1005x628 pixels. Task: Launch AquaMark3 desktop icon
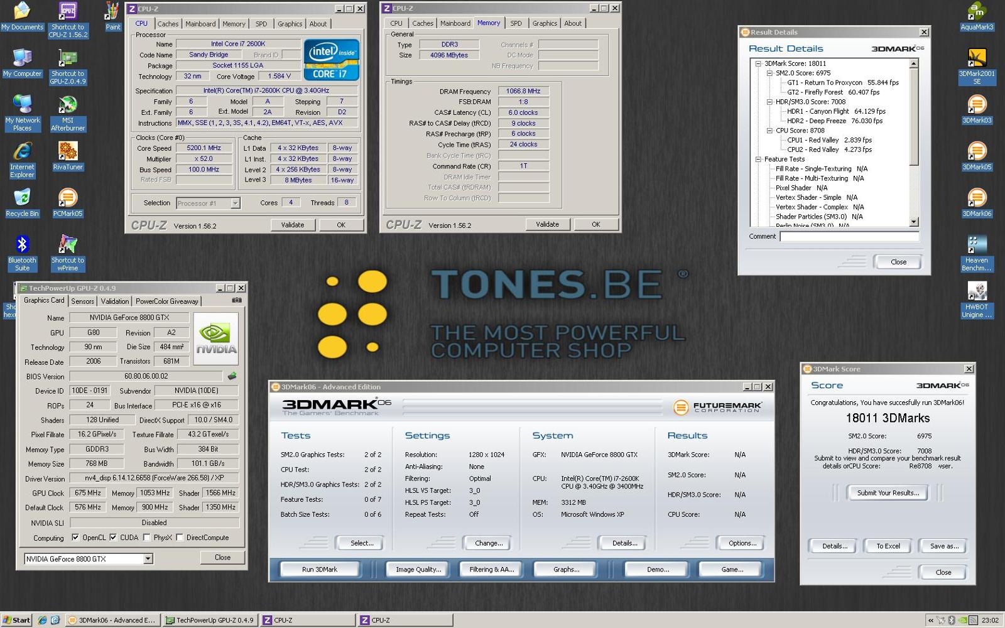point(977,17)
